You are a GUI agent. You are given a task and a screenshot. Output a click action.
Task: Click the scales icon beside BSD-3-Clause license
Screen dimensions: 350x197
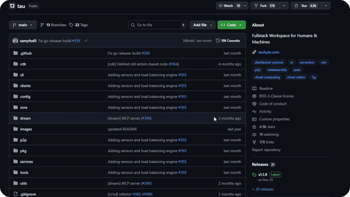click(x=254, y=96)
